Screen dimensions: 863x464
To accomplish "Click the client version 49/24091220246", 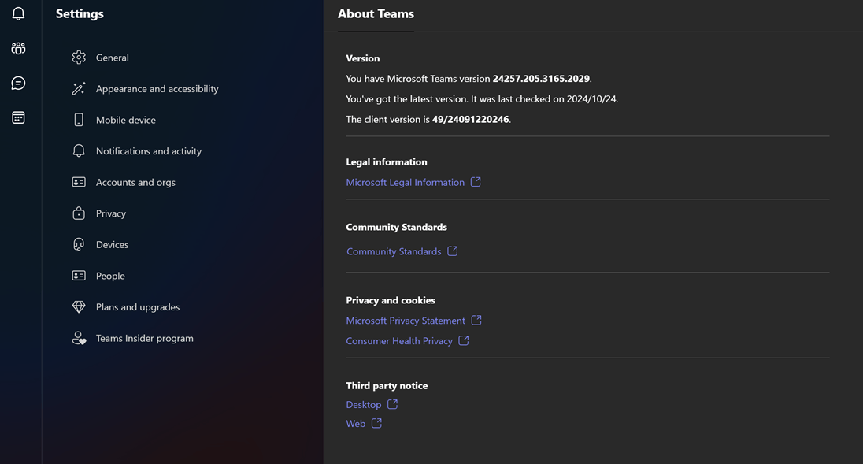I will (x=471, y=119).
